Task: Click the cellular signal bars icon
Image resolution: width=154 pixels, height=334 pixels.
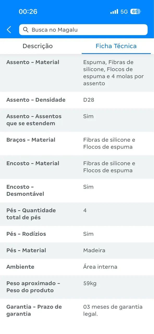Action: pyautogui.click(x=114, y=12)
